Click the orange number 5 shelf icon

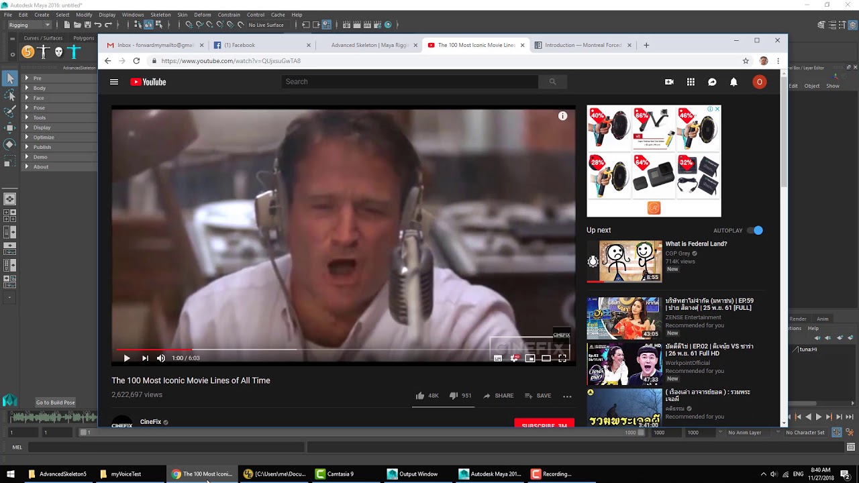[x=28, y=52]
